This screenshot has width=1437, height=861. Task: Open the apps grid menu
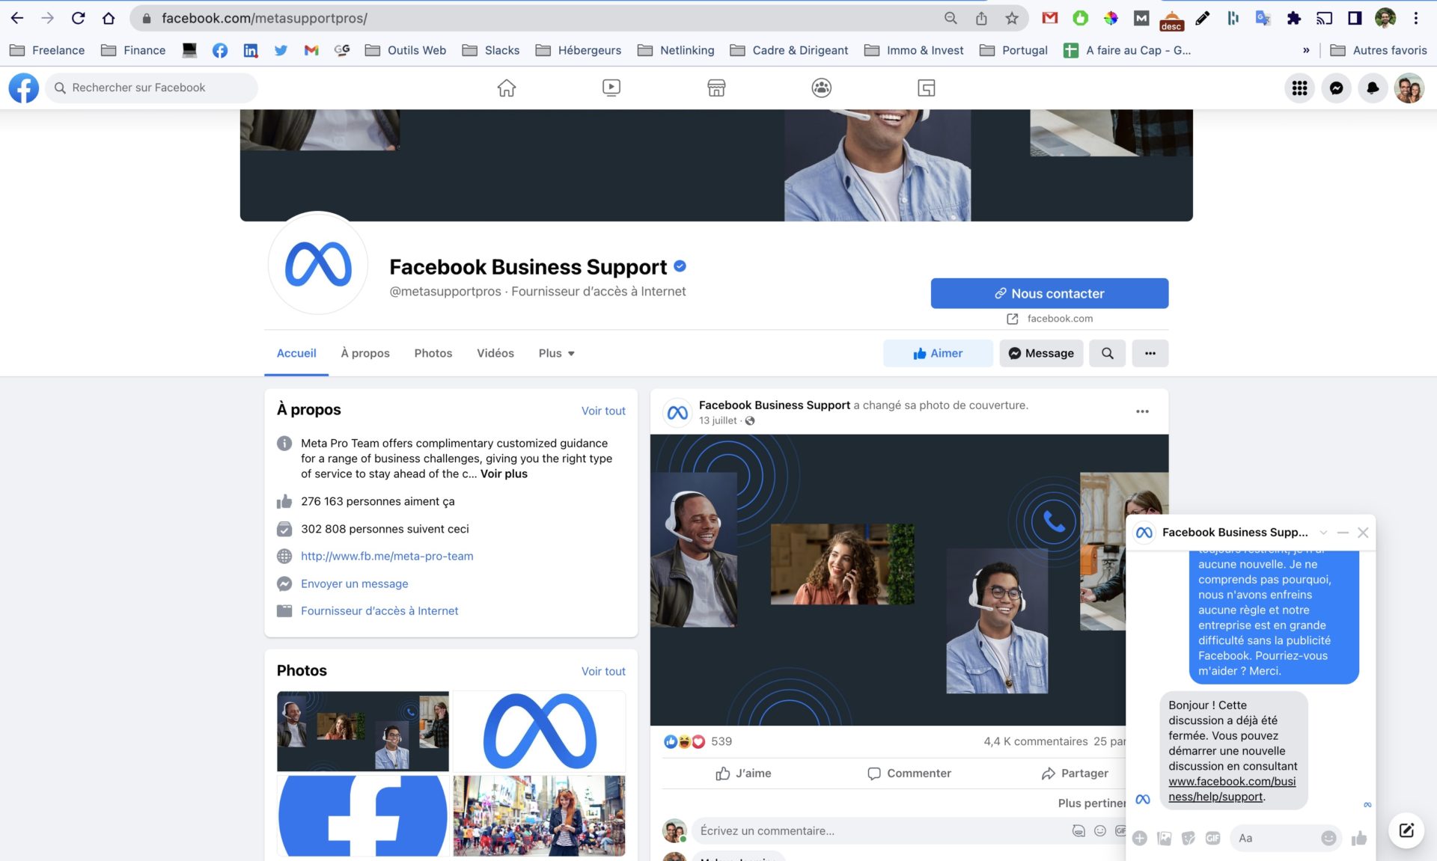(1300, 88)
